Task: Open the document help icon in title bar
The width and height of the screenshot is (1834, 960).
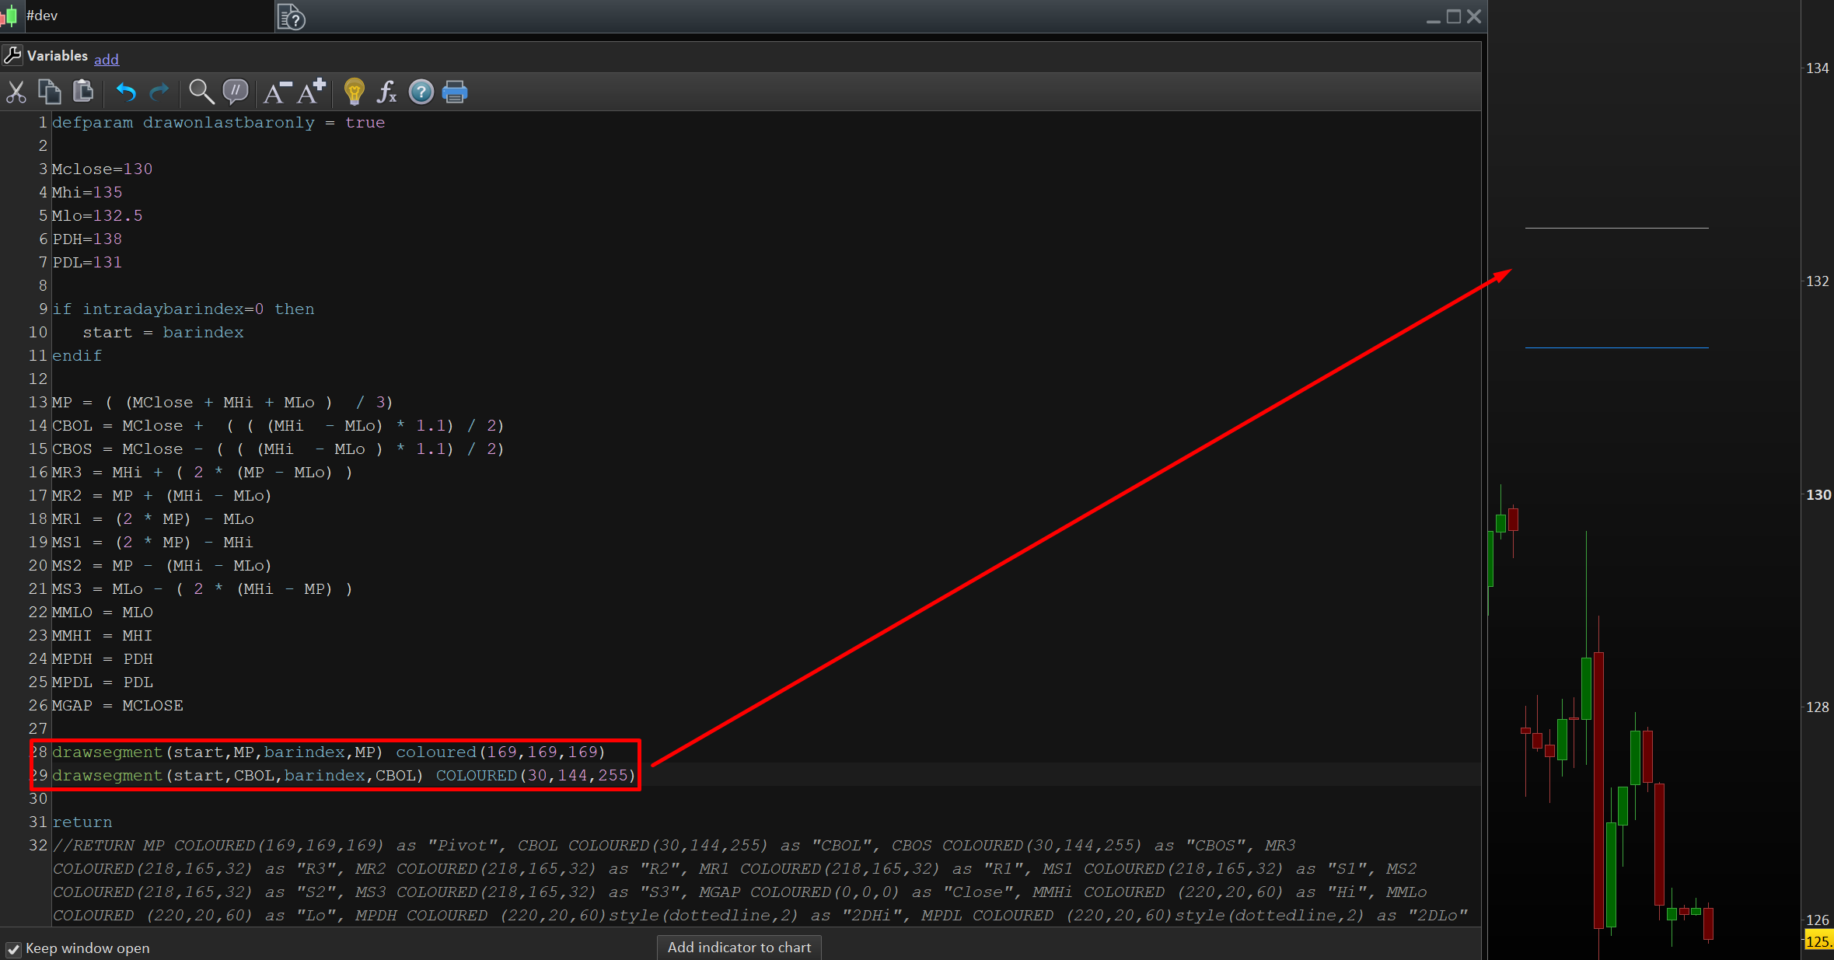Action: tap(291, 16)
